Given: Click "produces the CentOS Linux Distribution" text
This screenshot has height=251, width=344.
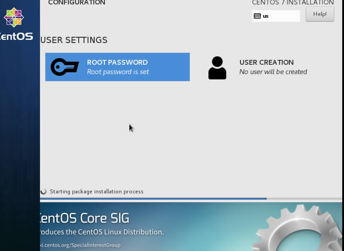Looking at the screenshot, I should click(102, 232).
